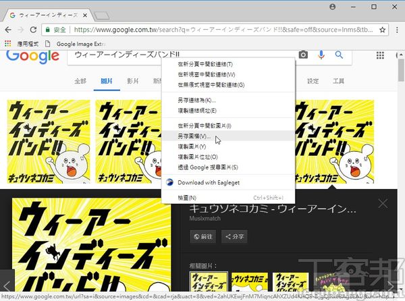This screenshot has width=405, height=301.
Task: Choose 透過 Google 搜尋圖片(S) menu item
Action: (x=228, y=167)
